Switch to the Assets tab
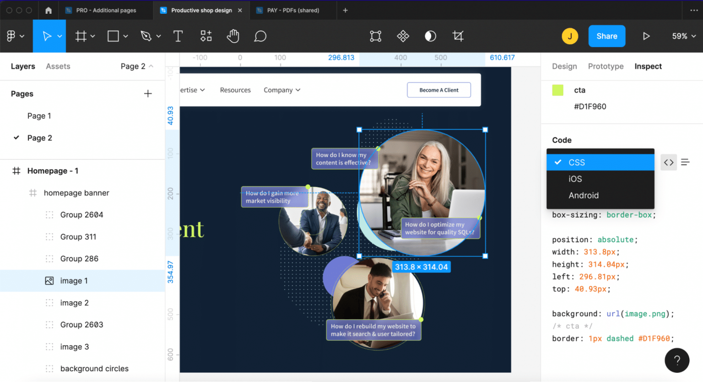 tap(58, 66)
